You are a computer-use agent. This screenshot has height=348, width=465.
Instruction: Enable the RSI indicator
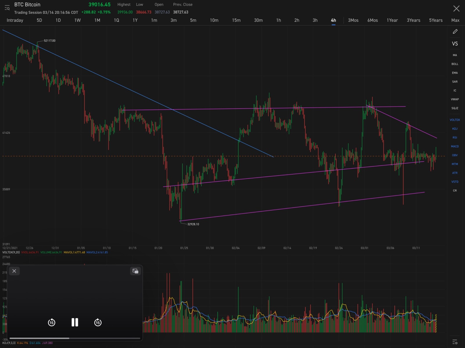coord(455,138)
